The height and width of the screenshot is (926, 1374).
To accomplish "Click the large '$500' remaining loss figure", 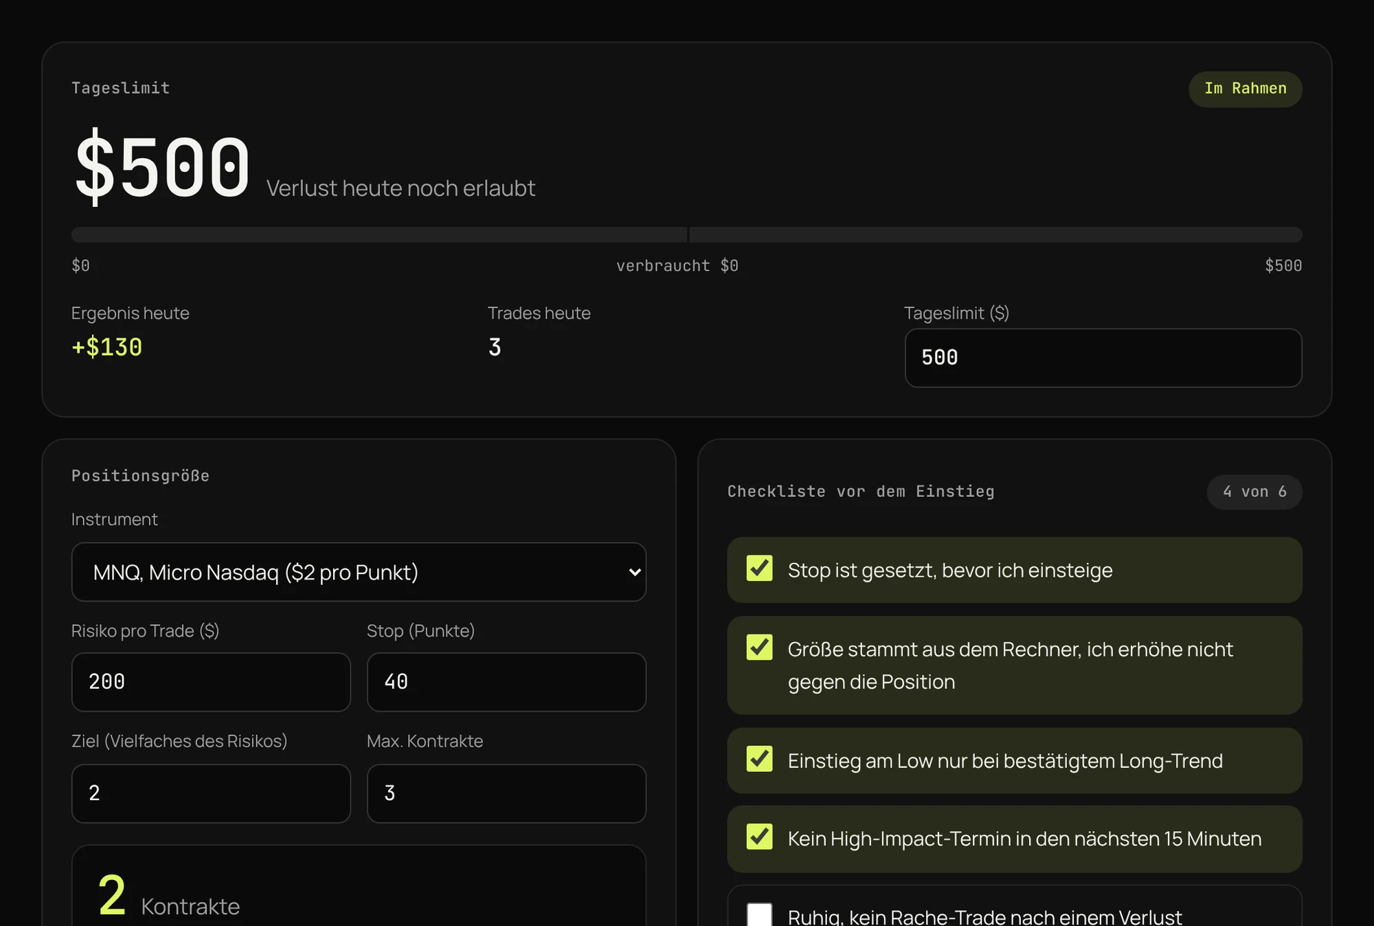I will coord(163,167).
